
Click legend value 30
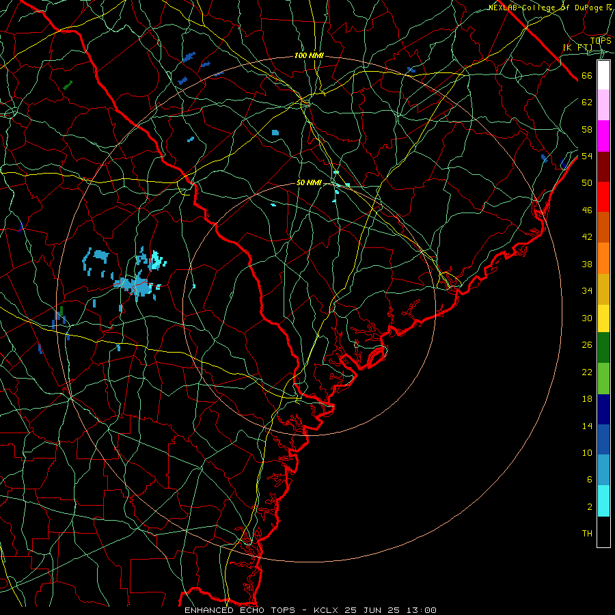pyautogui.click(x=587, y=318)
